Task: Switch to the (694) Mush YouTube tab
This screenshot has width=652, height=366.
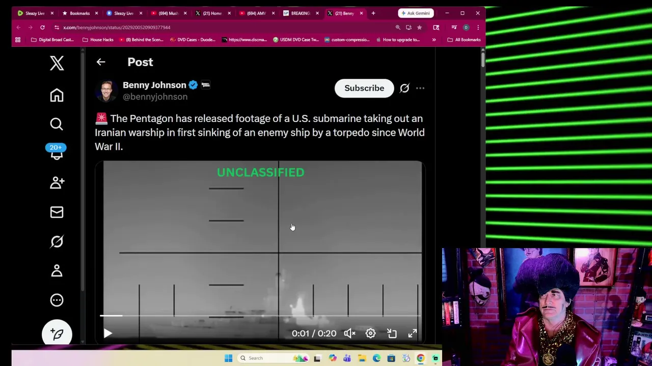Action: (x=168, y=13)
